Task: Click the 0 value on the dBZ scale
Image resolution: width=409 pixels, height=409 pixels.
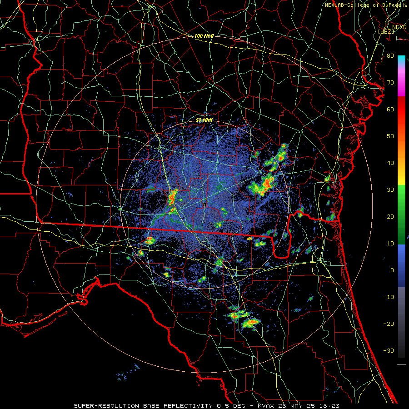Action: (x=392, y=270)
